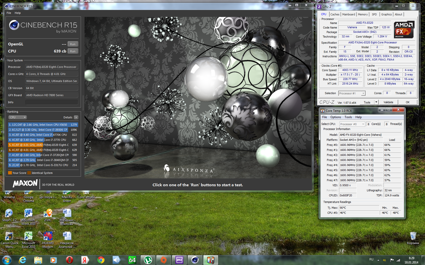Viewport: 425px width, 265px height.
Task: Open the Help menu in Core Temp
Action: (358, 117)
